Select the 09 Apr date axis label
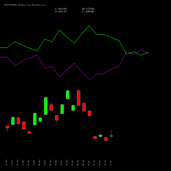This screenshot has width=171, height=171. (100, 163)
